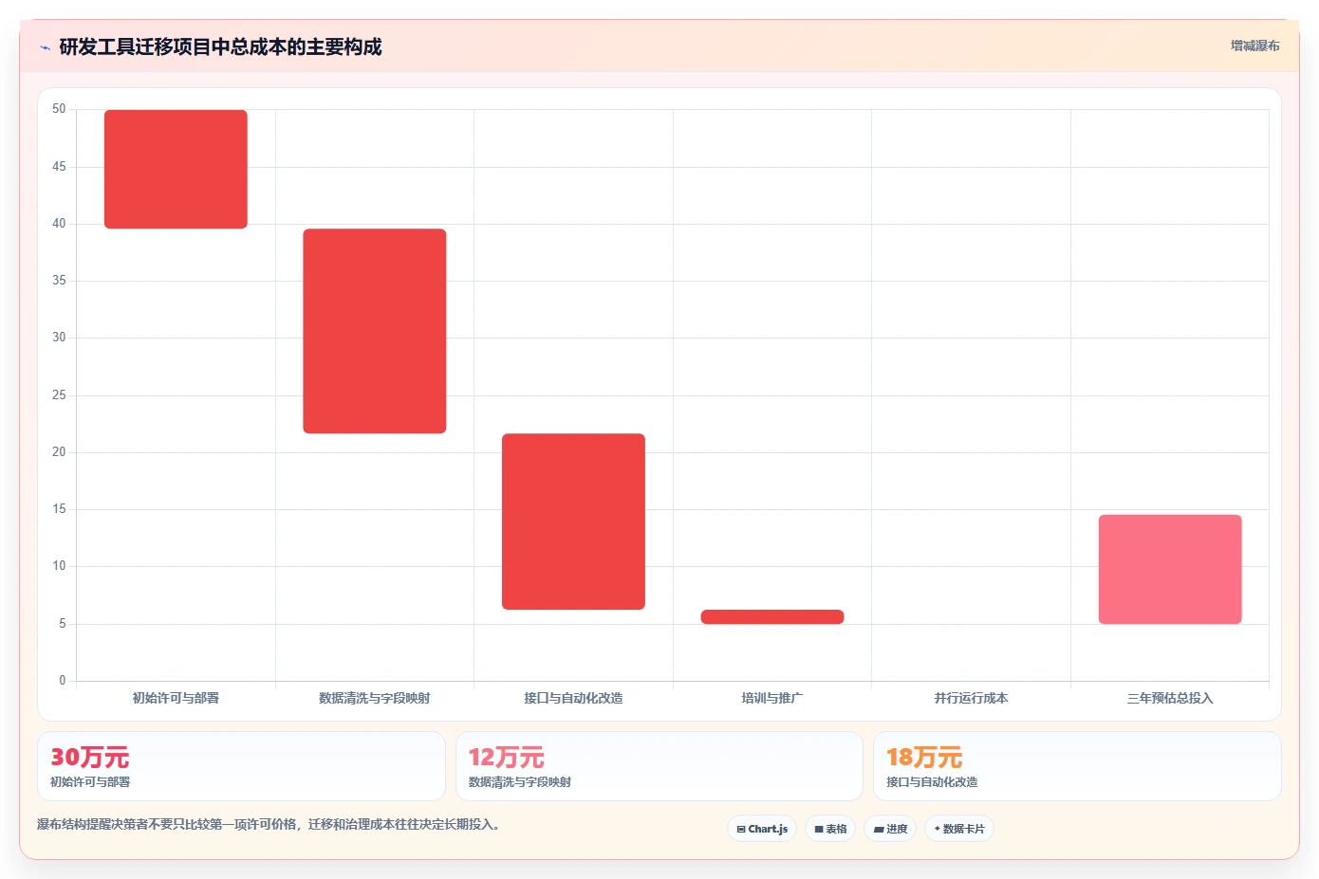The width and height of the screenshot is (1319, 879).
Task: Select the 接口与自动化改造 red bar
Action: (573, 522)
